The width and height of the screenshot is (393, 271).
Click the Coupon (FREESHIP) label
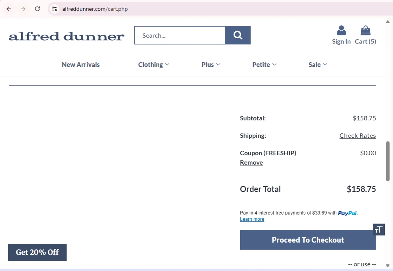268,153
